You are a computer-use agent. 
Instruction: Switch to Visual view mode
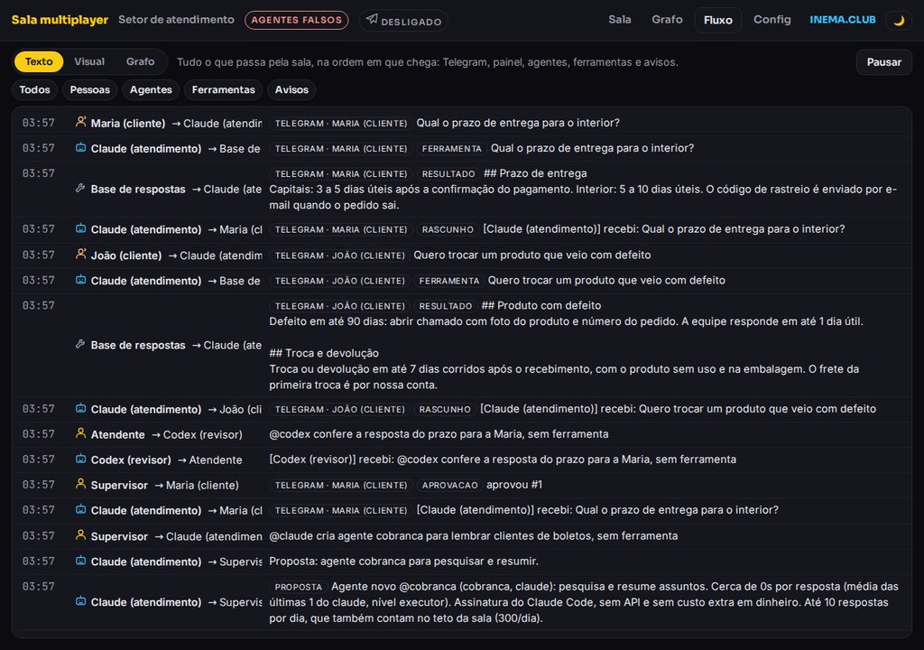point(89,61)
